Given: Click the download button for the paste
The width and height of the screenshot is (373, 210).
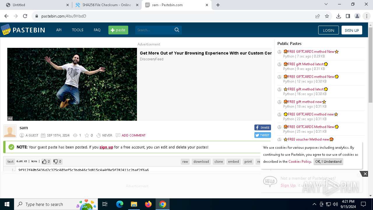Looking at the screenshot, I should [201, 161].
